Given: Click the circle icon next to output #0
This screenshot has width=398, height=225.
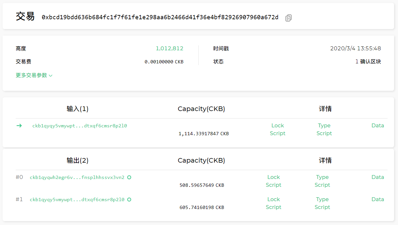Looking at the screenshot, I should click(129, 177).
